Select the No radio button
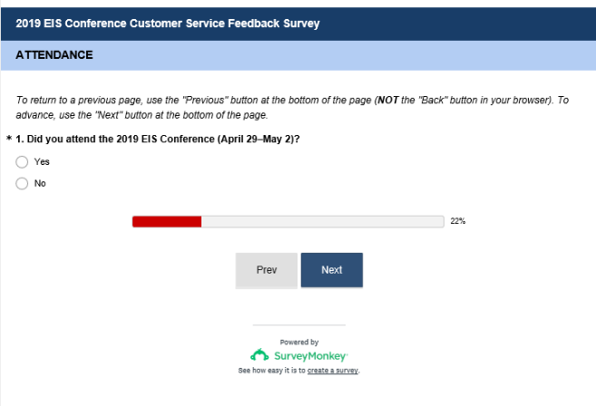Screen dimensions: 596x406 [x=22, y=184]
